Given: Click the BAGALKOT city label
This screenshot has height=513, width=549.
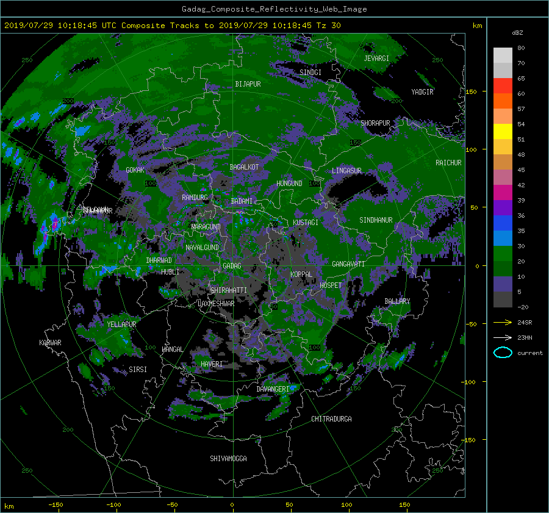Looking at the screenshot, I should (x=244, y=167).
